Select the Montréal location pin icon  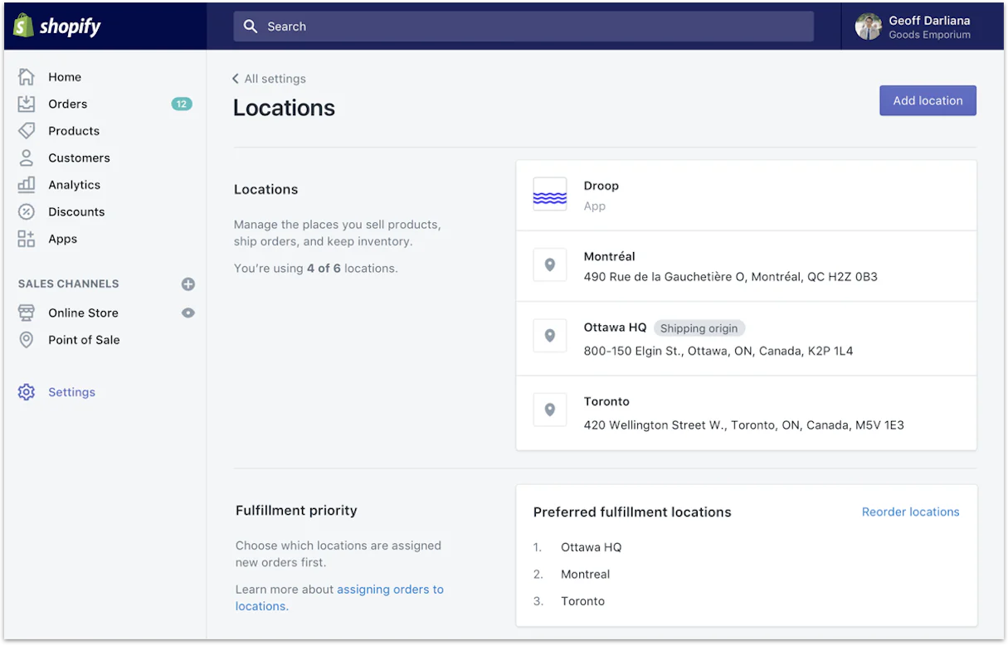[550, 265]
